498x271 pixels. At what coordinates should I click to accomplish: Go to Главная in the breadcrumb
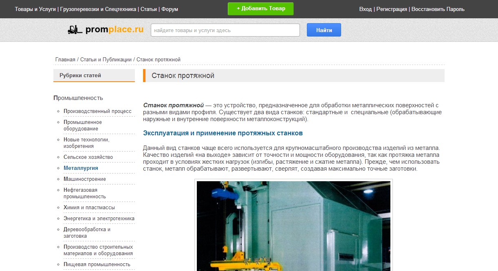(x=65, y=60)
